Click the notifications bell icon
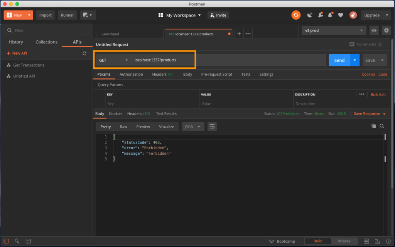This screenshot has height=247, width=395. 330,15
